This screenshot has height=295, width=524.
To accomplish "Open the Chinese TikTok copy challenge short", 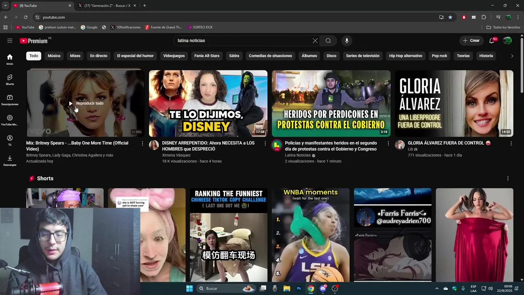I will tap(228, 235).
